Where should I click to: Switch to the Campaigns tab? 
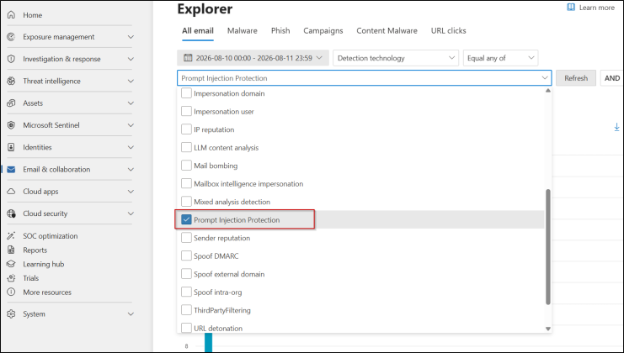click(x=323, y=30)
